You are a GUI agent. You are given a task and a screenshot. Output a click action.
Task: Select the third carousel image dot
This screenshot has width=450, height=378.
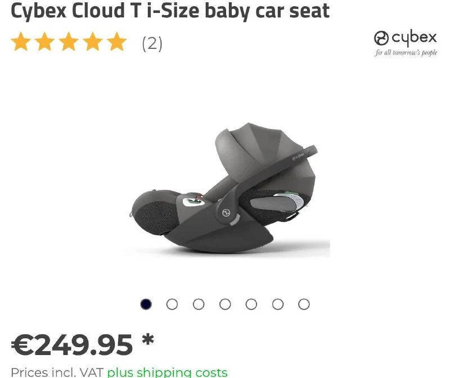click(x=199, y=304)
